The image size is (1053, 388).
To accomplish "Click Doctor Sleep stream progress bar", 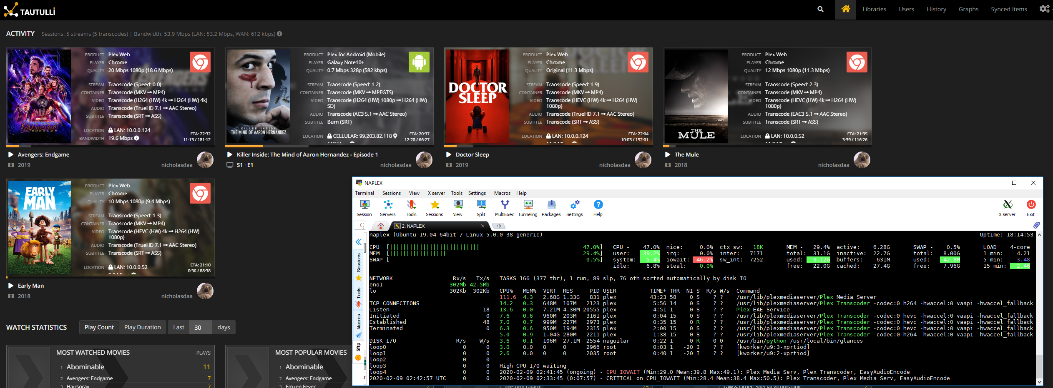I will pos(548,146).
